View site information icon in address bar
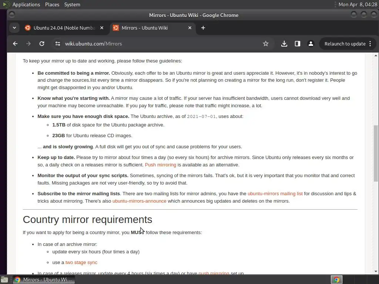 coord(57,44)
